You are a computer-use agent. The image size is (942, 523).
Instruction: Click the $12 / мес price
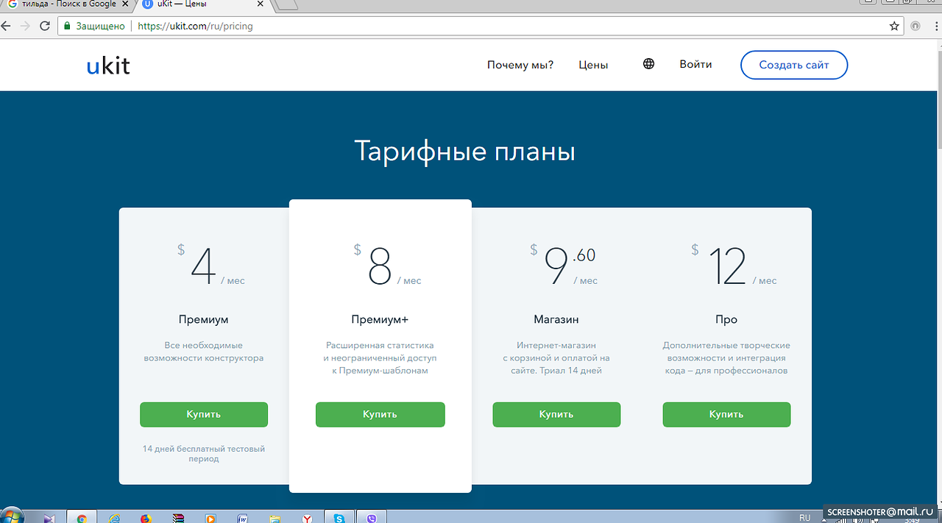pyautogui.click(x=734, y=265)
